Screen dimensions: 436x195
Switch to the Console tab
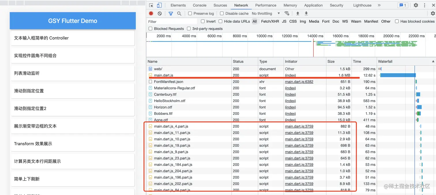[200, 5]
